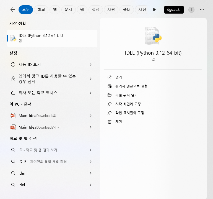Click the pin icon beside 작업 표시줄에 고정
This screenshot has height=199, width=213.
(x=110, y=113)
